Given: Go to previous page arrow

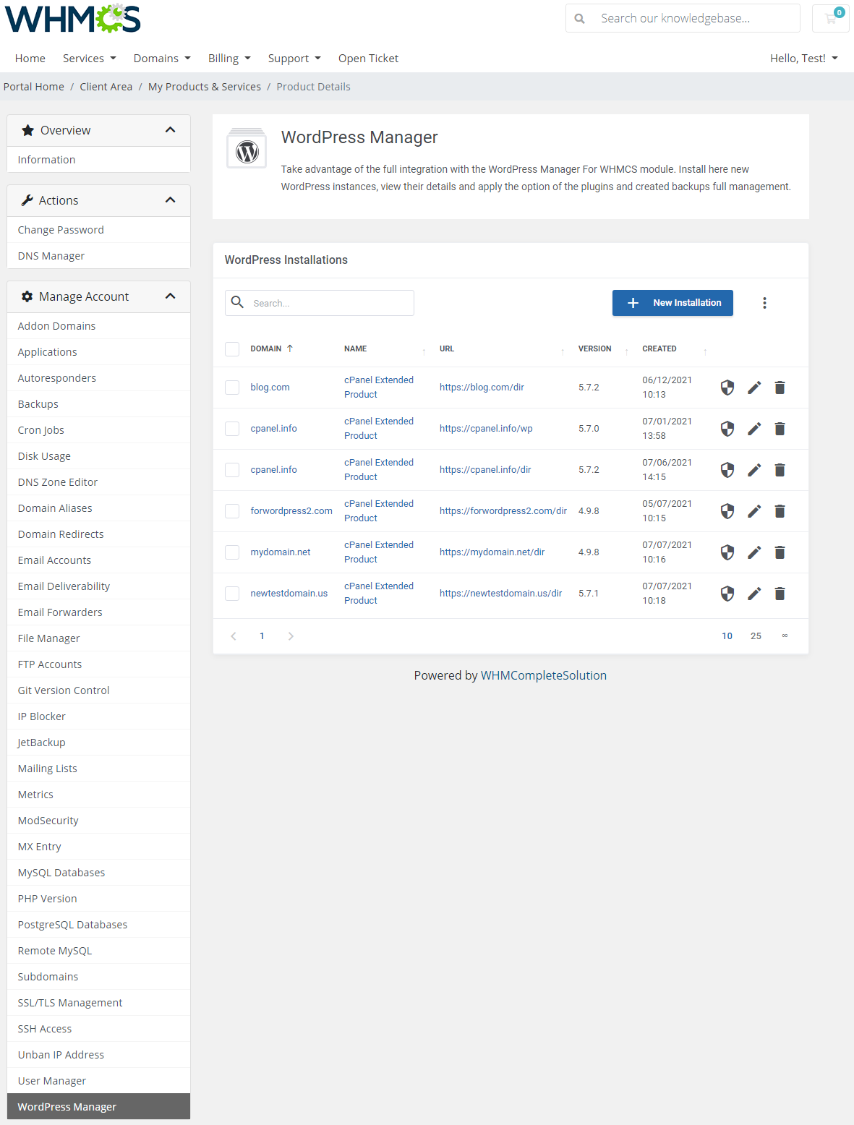Looking at the screenshot, I should pyautogui.click(x=234, y=636).
